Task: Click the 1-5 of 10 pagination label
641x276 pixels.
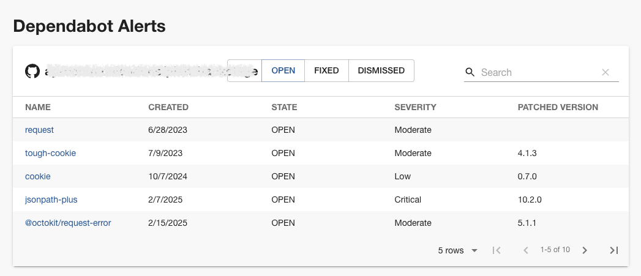Action: tap(555, 250)
